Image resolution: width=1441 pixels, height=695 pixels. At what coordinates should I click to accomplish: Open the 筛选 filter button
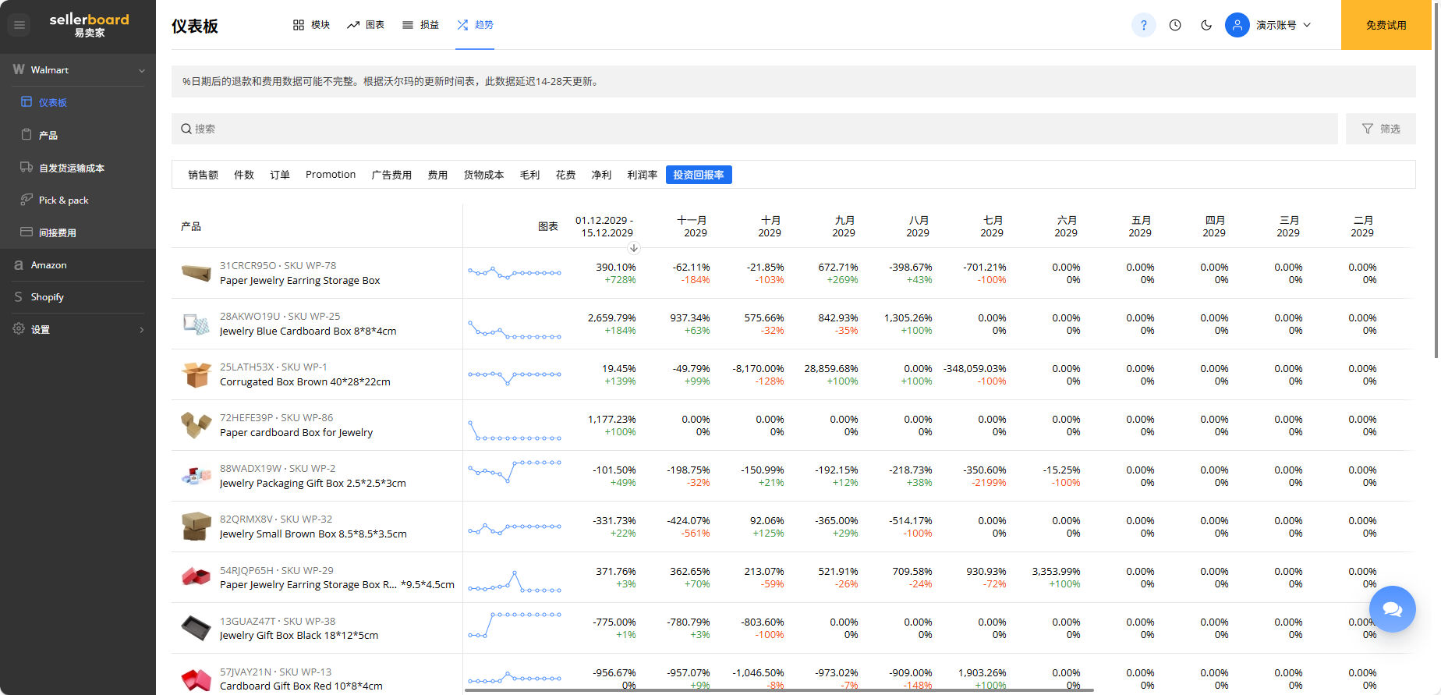(x=1381, y=129)
